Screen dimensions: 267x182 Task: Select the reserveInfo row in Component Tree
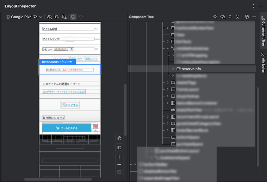(x=192, y=69)
